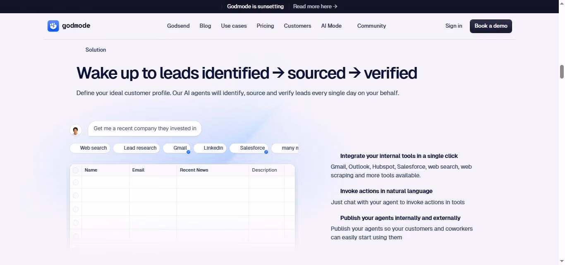
Task: Click the blue checkmark badge on Gmail chip
Action: (x=188, y=152)
